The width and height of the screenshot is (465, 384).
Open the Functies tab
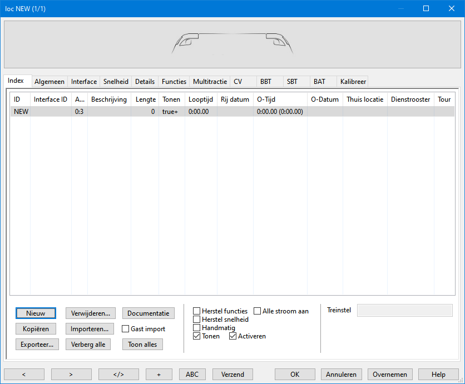[174, 82]
